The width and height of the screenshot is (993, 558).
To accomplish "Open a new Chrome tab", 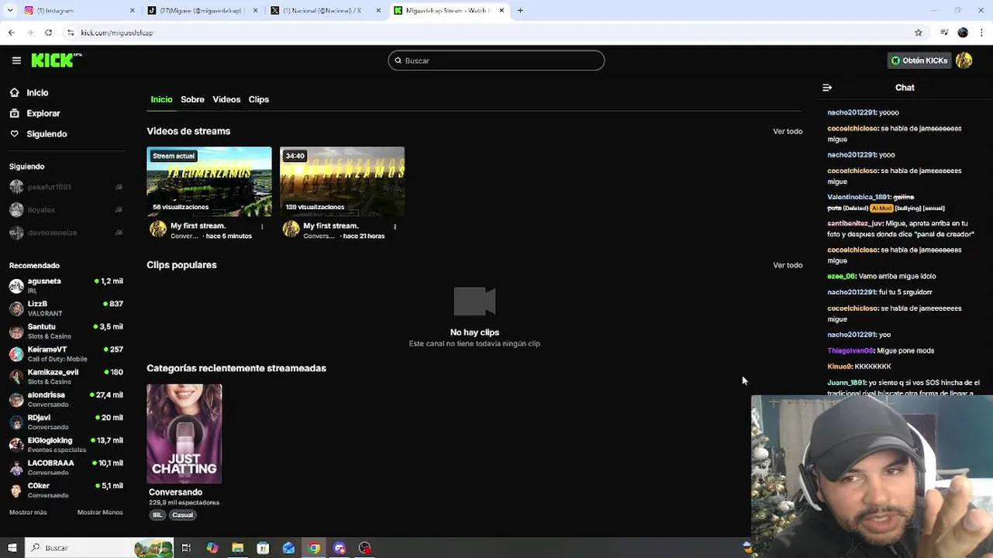I will coord(520,11).
